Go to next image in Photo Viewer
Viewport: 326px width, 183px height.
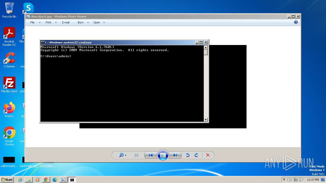(x=175, y=155)
